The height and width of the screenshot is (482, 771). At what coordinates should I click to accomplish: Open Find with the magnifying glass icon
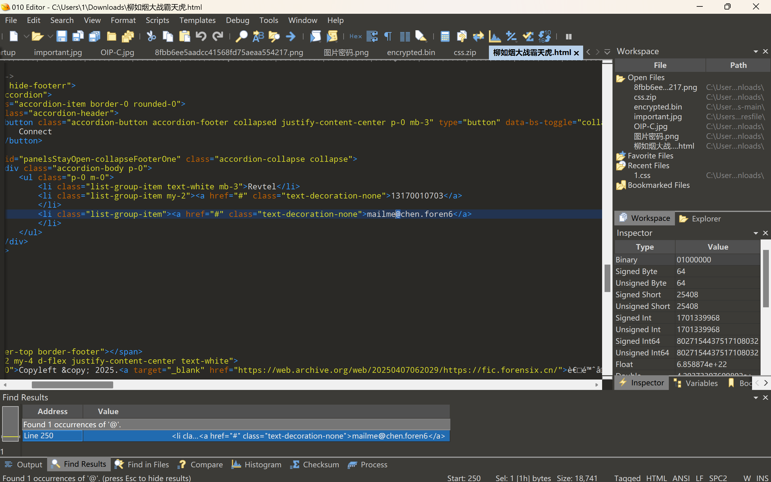pyautogui.click(x=241, y=36)
